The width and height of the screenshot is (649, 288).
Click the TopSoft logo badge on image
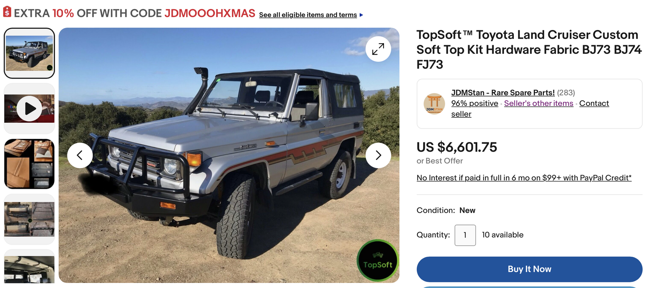378,260
